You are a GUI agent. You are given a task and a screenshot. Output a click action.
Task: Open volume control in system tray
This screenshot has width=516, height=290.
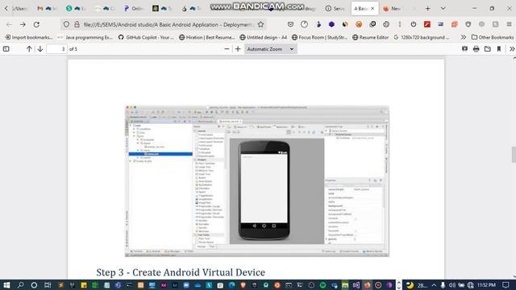click(x=452, y=285)
